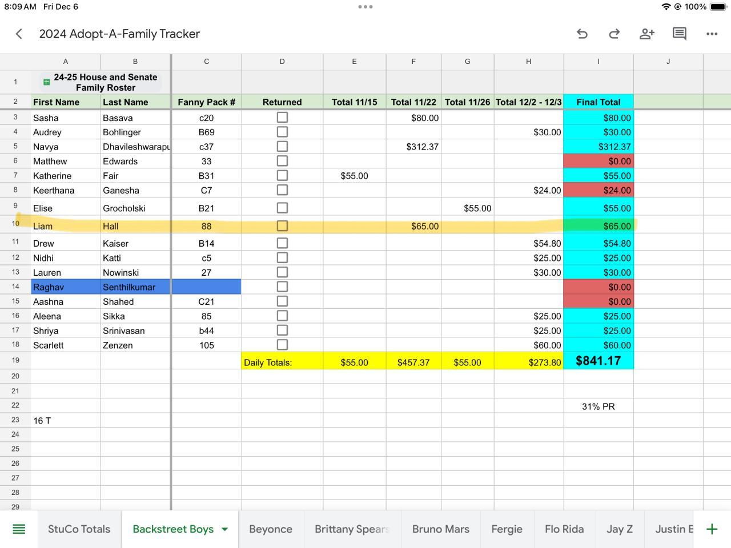The height and width of the screenshot is (548, 731).
Task: Select column C header
Action: [x=206, y=62]
